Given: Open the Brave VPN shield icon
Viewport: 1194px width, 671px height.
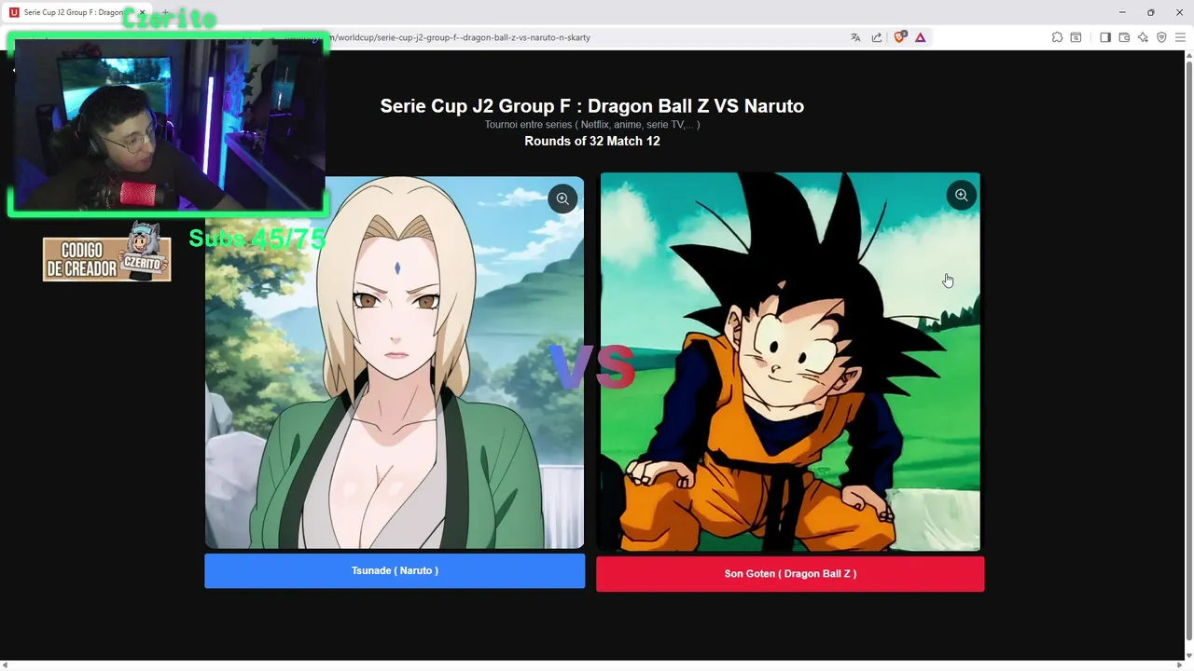Looking at the screenshot, I should click(x=1161, y=37).
